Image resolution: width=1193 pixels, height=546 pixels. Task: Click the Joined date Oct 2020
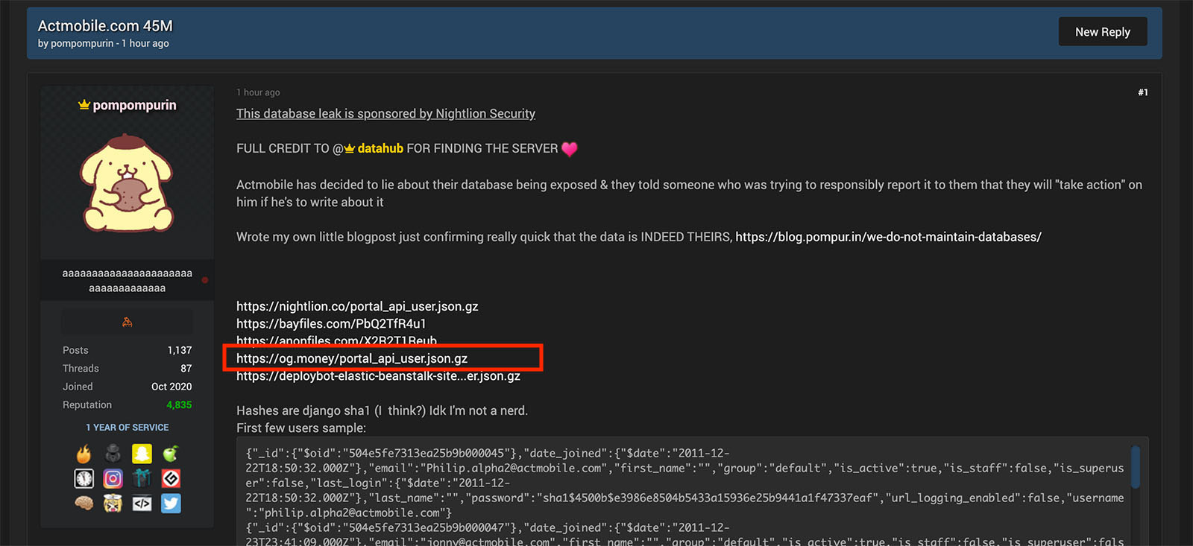[171, 387]
